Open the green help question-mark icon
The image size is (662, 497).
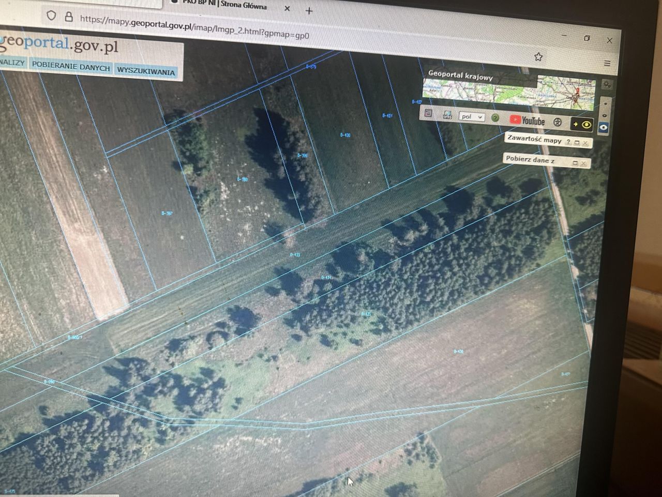click(x=495, y=118)
